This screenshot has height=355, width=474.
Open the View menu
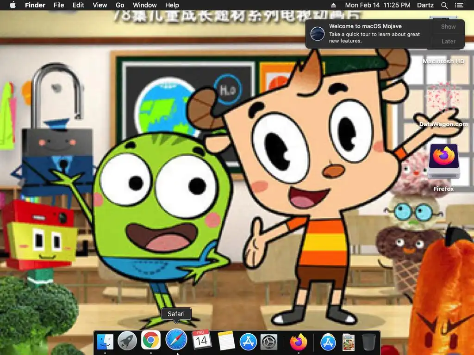pos(100,5)
